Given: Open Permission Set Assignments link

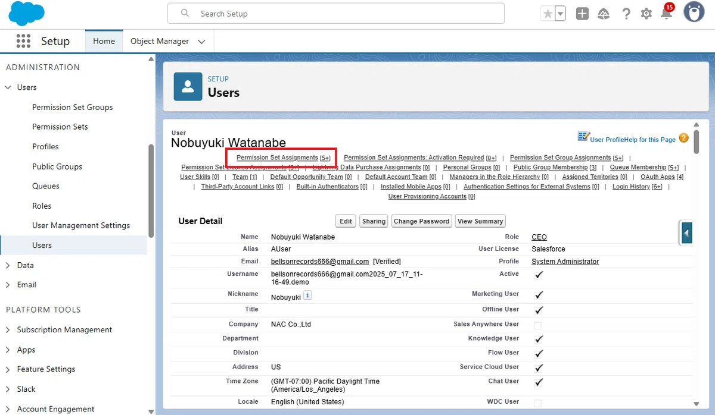Looking at the screenshot, I should coord(284,158).
